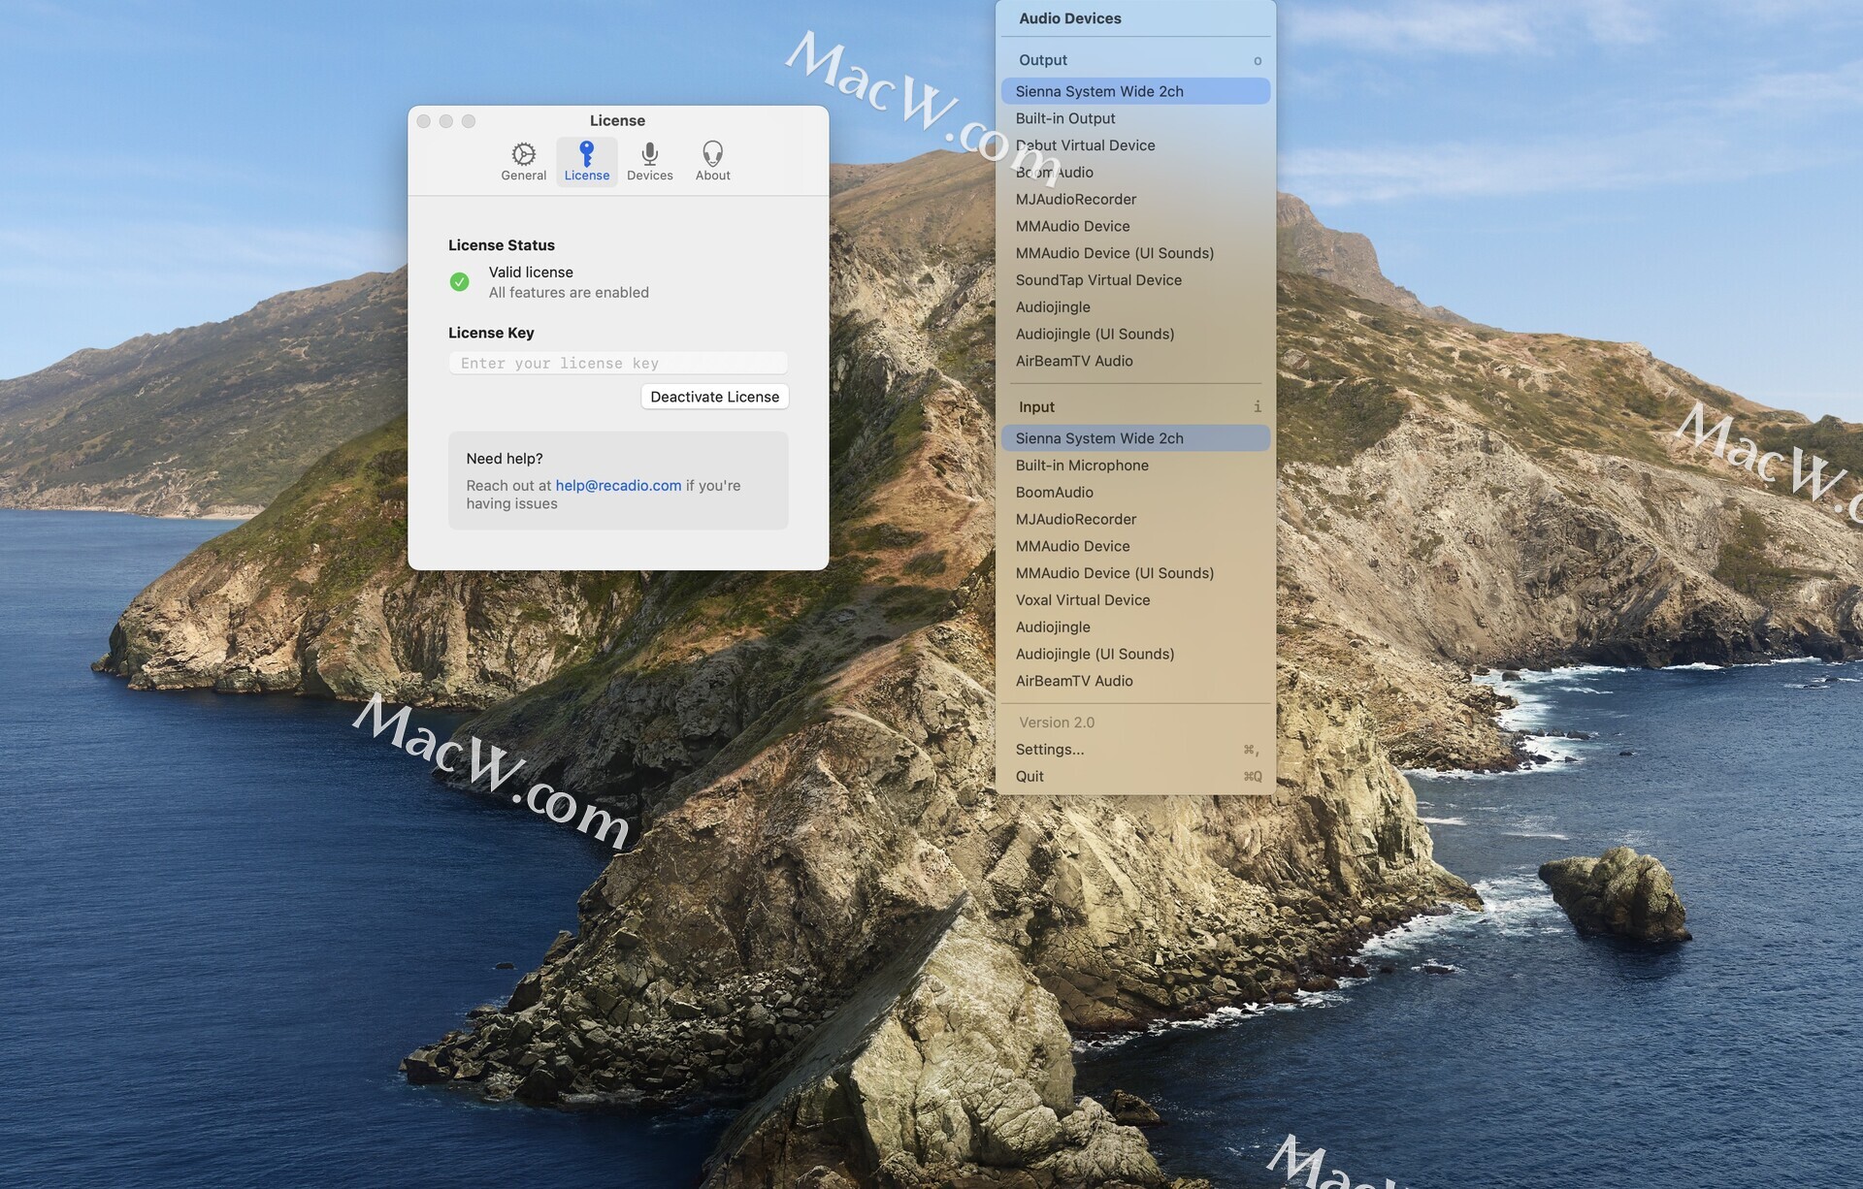Pick Sienna System Wide 2ch output
Image resolution: width=1863 pixels, height=1189 pixels.
coord(1098,91)
